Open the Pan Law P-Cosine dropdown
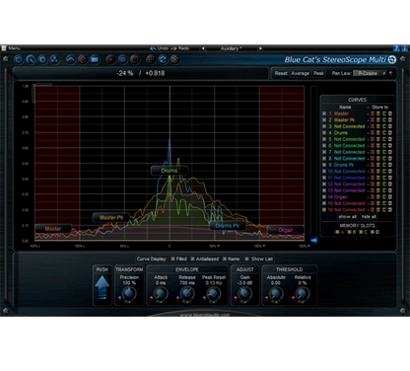This screenshot has height=371, width=410. pos(370,73)
